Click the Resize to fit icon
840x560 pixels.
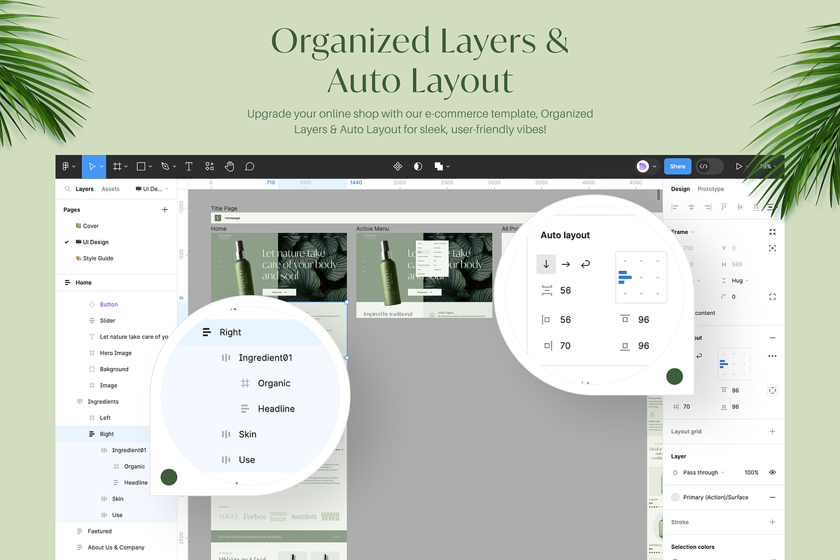point(772,232)
